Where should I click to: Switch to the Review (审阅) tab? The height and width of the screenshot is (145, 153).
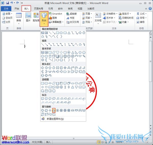coord(70,9)
